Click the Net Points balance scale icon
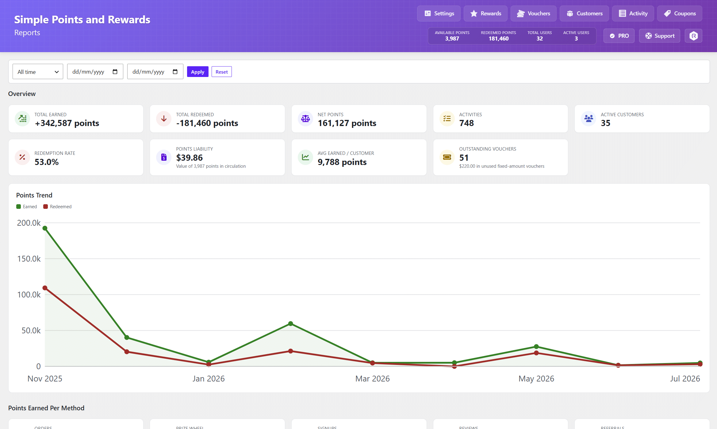The image size is (717, 429). pyautogui.click(x=305, y=119)
